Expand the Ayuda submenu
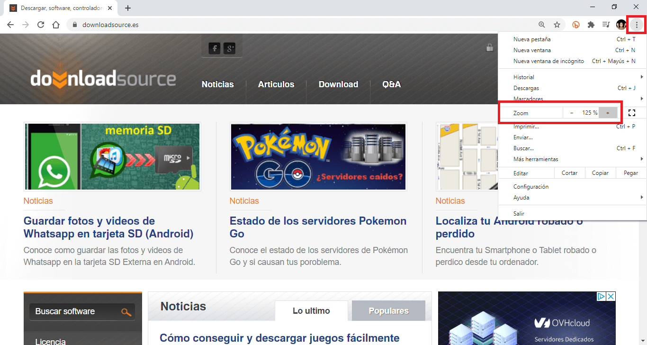647x345 pixels. pos(572,198)
